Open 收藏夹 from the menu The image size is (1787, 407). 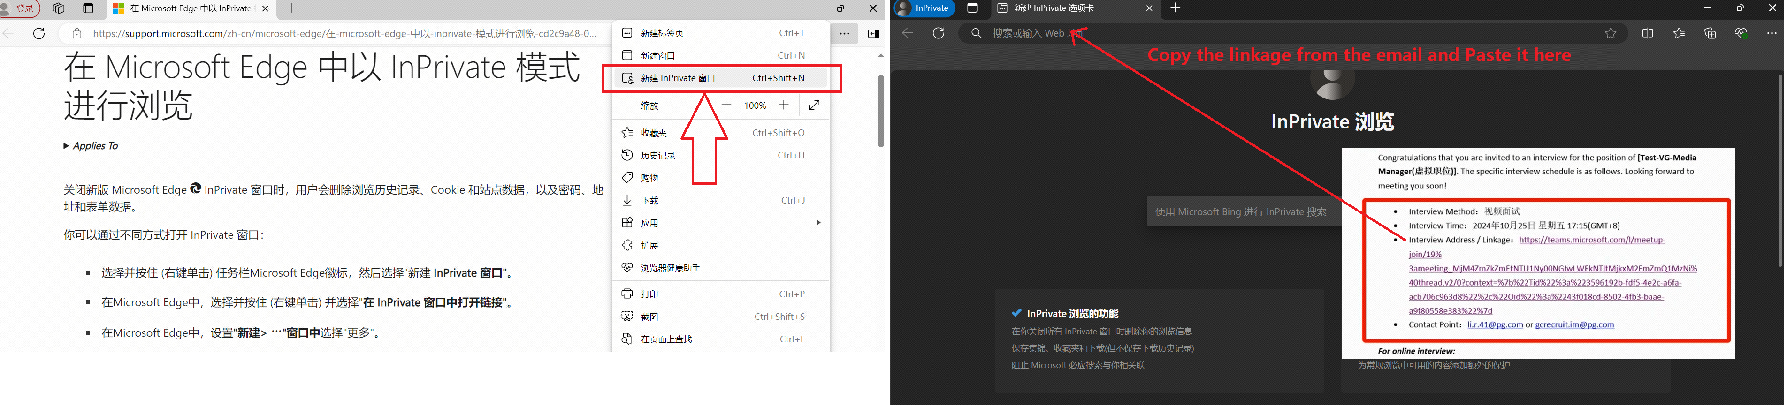(721, 132)
